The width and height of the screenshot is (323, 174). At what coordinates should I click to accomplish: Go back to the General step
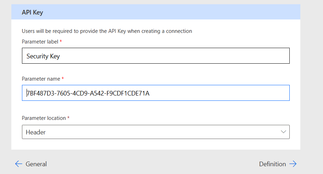pyautogui.click(x=36, y=164)
